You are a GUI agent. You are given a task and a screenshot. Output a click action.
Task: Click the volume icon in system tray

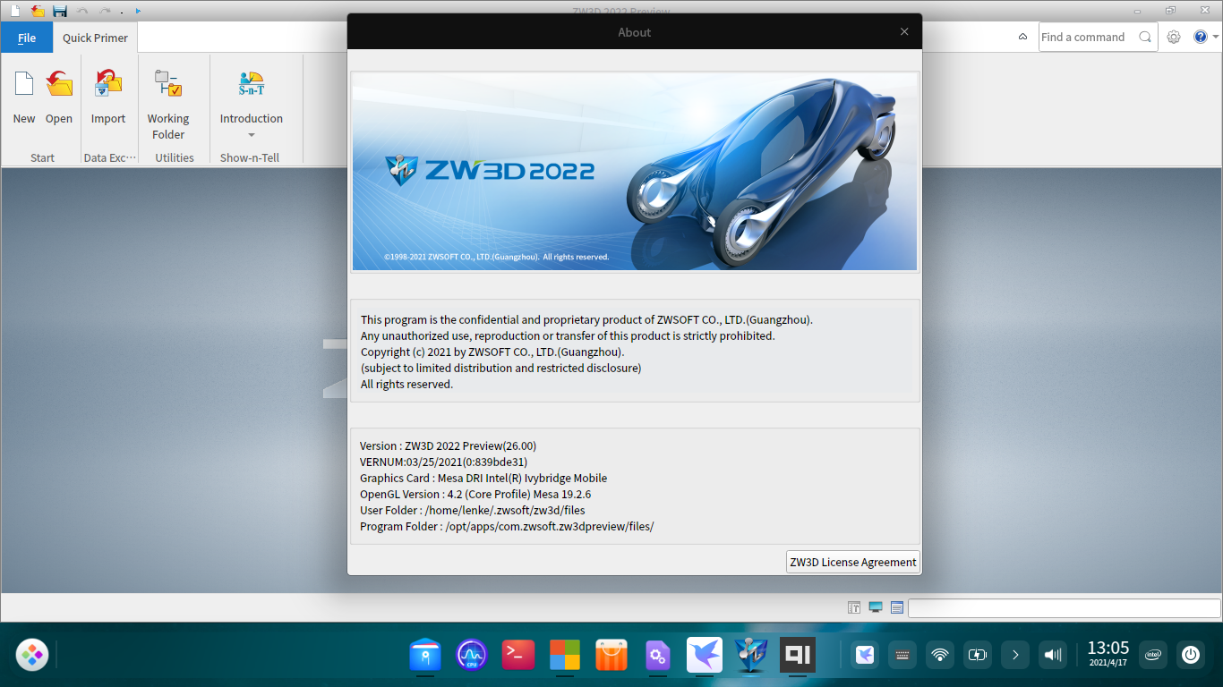point(1053,655)
